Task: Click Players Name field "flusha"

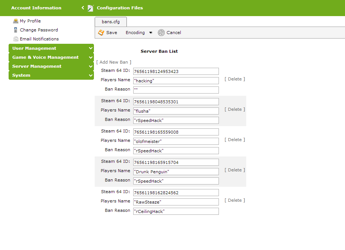Action: [x=176, y=111]
